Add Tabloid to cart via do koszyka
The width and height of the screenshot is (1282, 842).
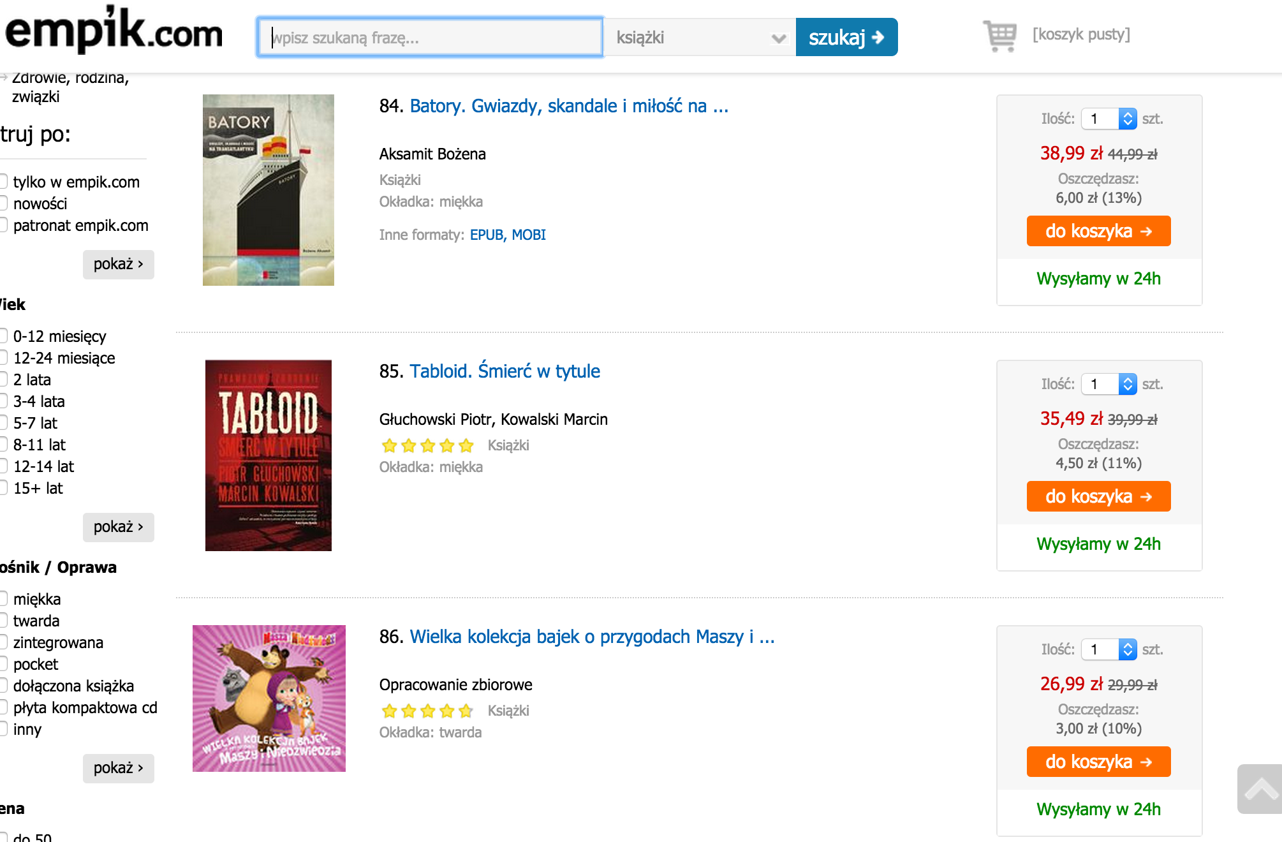tap(1098, 496)
